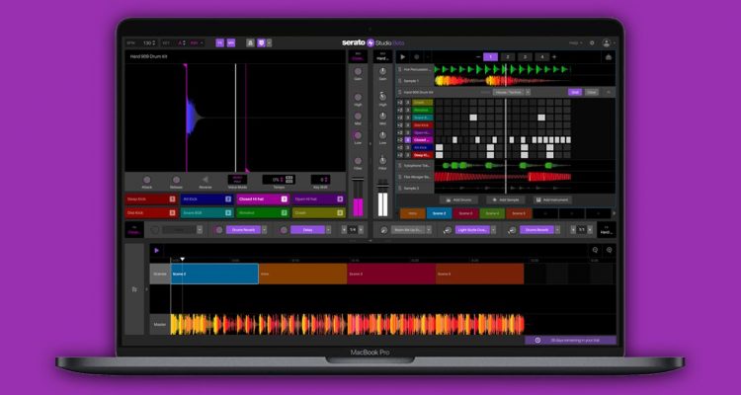
Task: Toggle the highlighted purple toolbar button
Action: click(262, 43)
